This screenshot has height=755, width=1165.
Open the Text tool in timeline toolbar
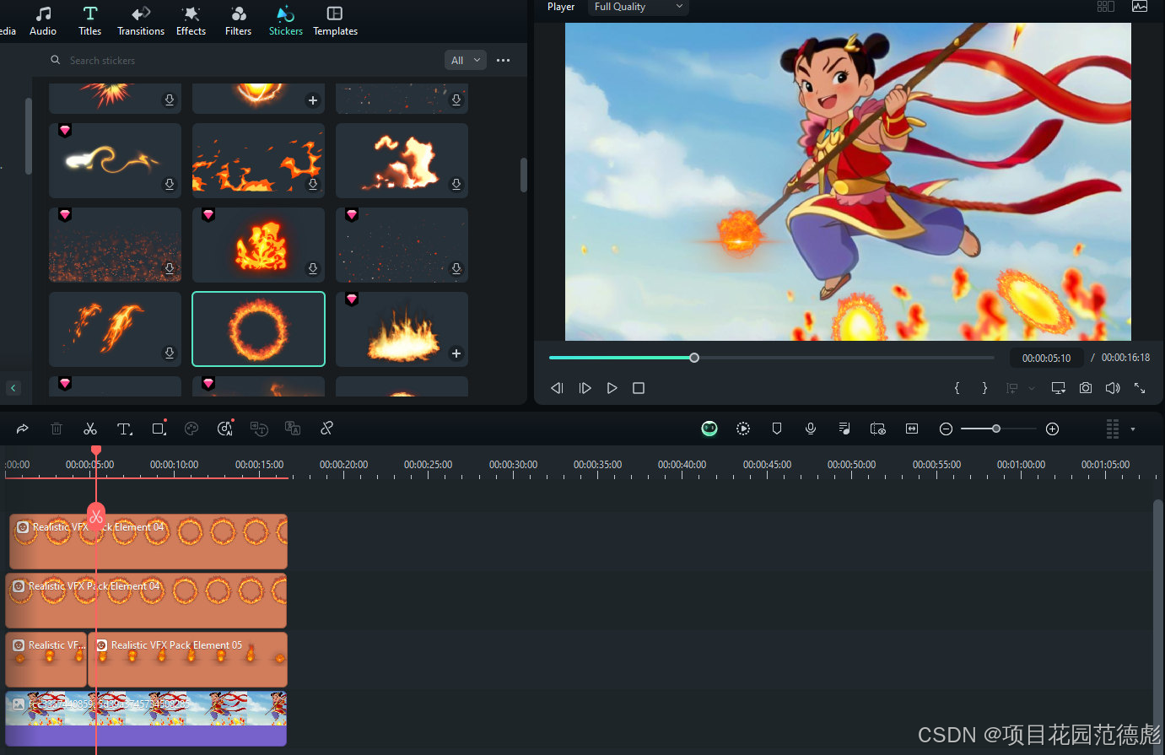[125, 429]
